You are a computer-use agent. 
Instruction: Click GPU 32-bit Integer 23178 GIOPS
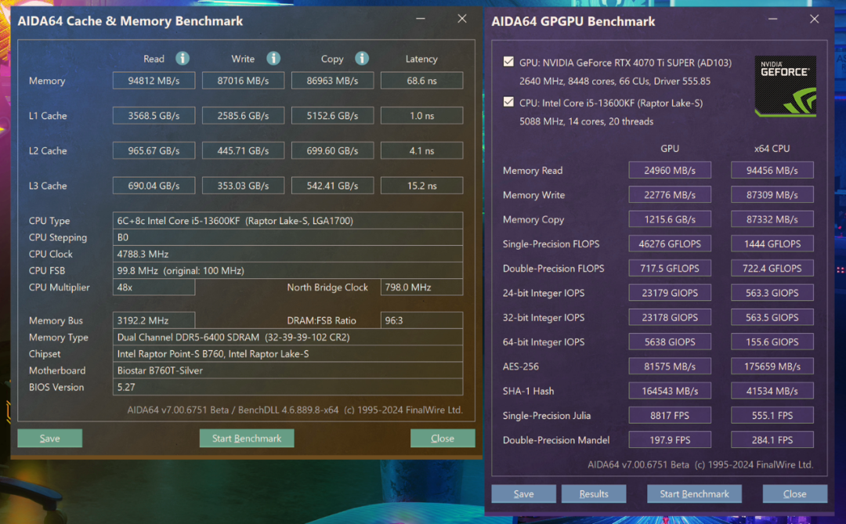coord(670,317)
